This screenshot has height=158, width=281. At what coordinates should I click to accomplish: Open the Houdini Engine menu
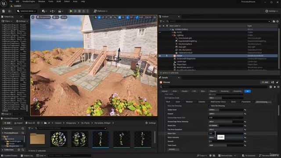tap(29, 1)
